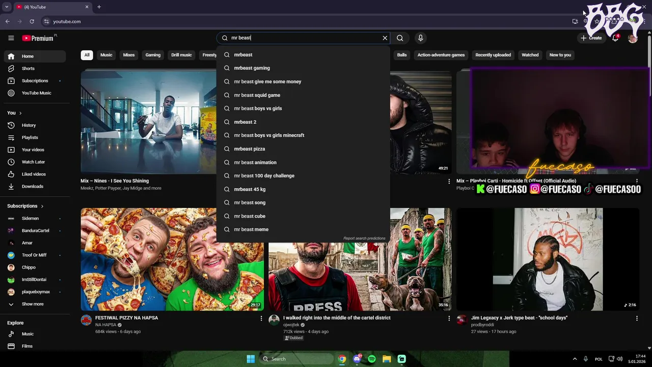Expand Show more subscriptions
The height and width of the screenshot is (367, 652).
click(35, 304)
